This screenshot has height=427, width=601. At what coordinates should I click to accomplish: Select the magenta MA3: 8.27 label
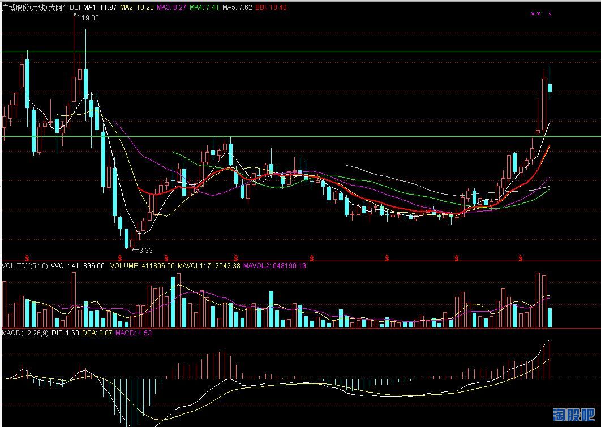[x=171, y=7]
